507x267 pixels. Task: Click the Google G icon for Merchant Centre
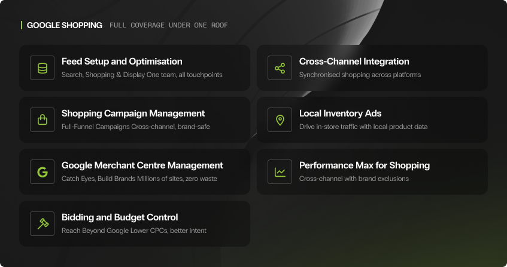(x=42, y=171)
